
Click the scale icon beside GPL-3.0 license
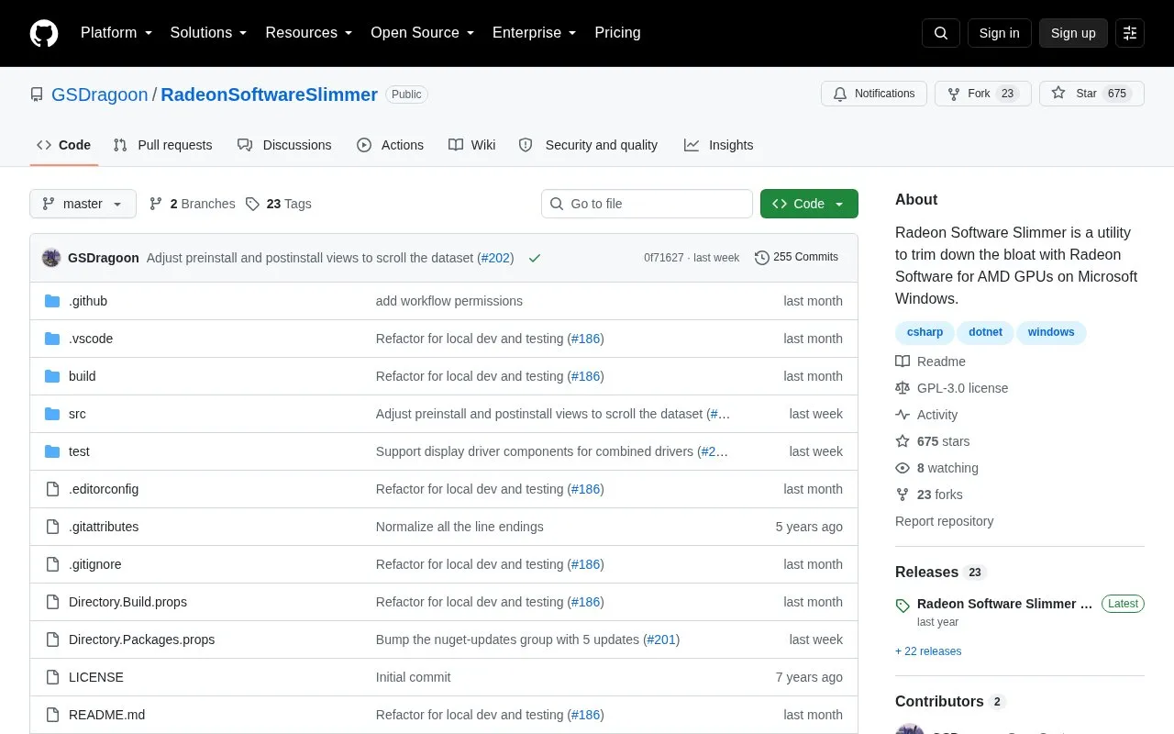pyautogui.click(x=903, y=388)
